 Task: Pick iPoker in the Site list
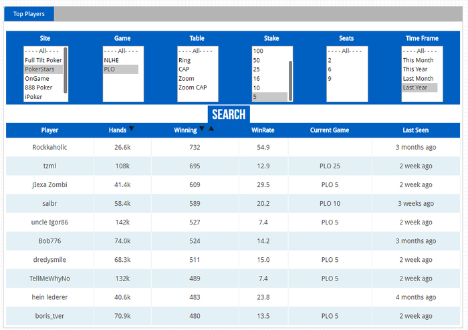[43, 97]
